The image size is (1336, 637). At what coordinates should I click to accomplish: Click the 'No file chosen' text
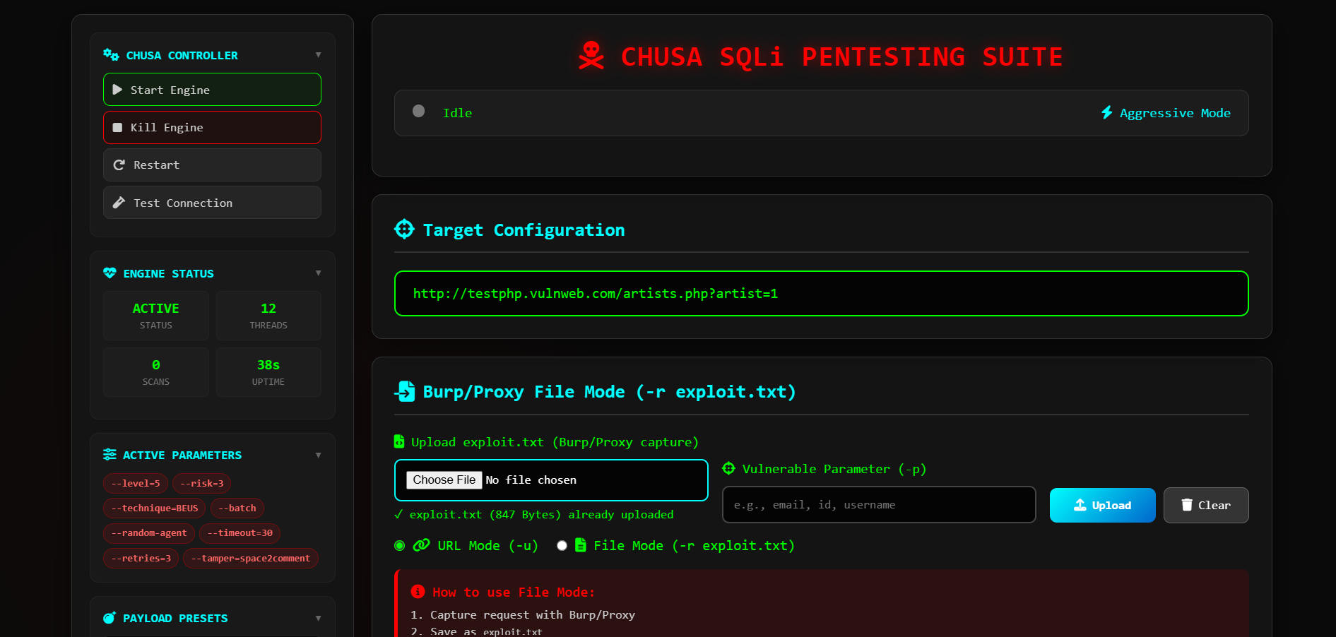pos(531,480)
